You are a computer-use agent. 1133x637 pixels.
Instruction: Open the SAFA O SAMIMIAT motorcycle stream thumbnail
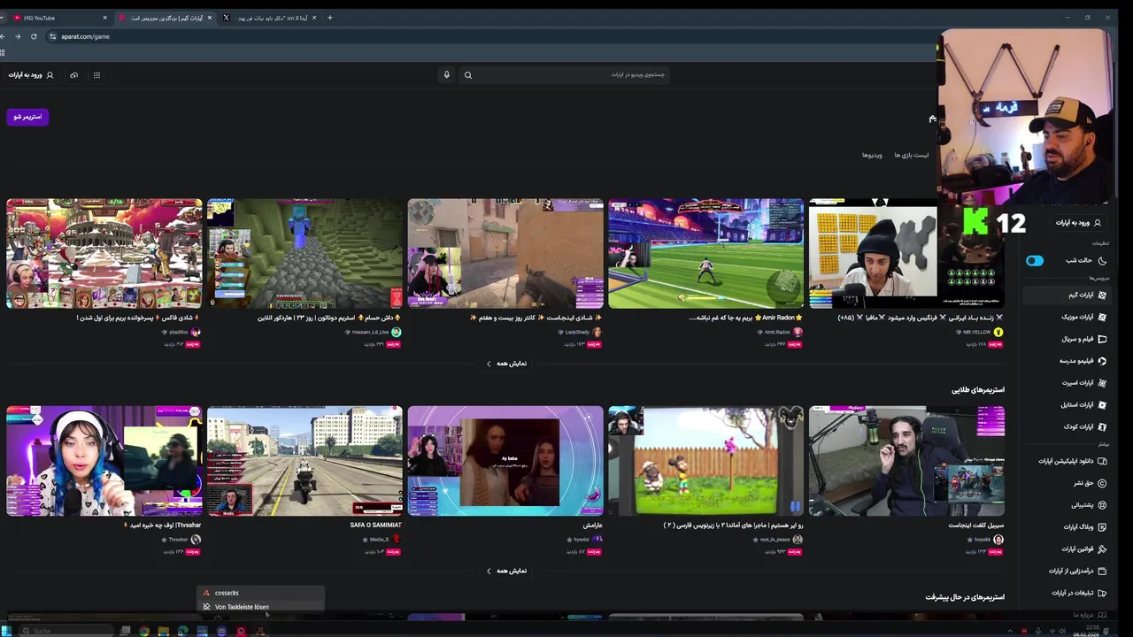click(x=304, y=461)
